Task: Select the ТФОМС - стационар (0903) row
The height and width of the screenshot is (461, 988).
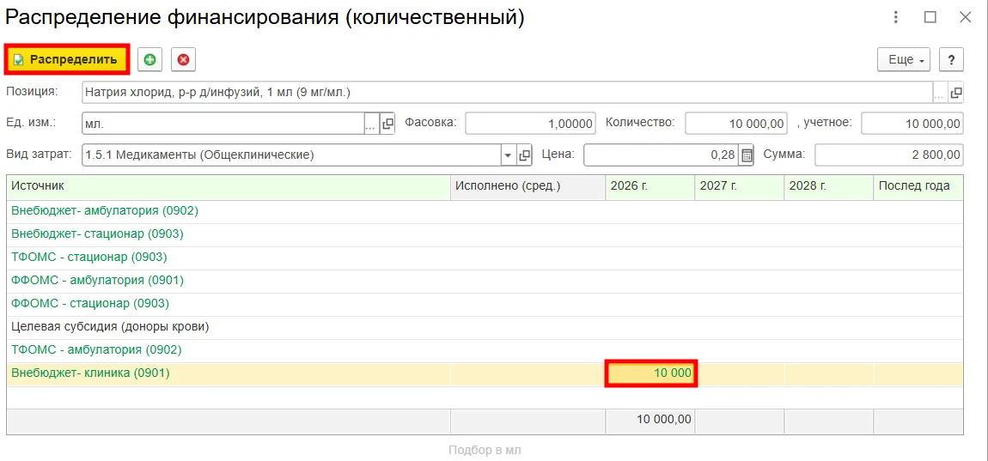Action: pos(485,258)
